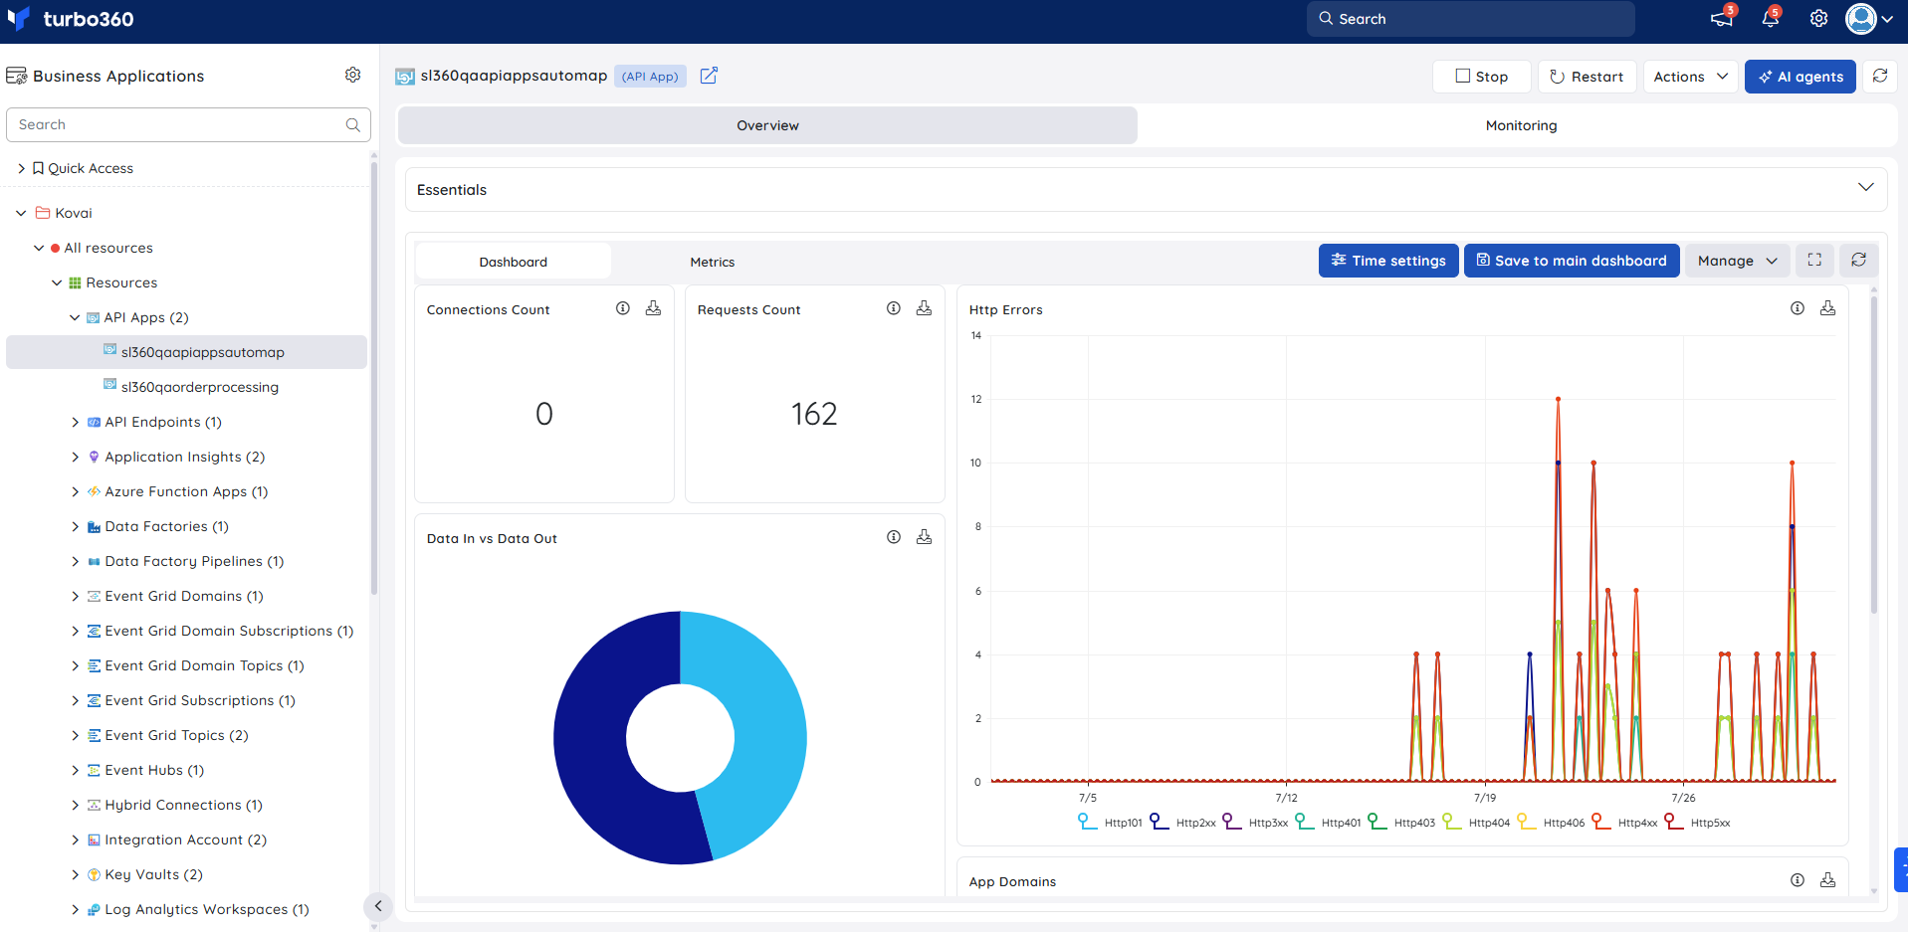1908x932 pixels.
Task: Expand the Key Vaults (2) node
Action: coord(75,874)
